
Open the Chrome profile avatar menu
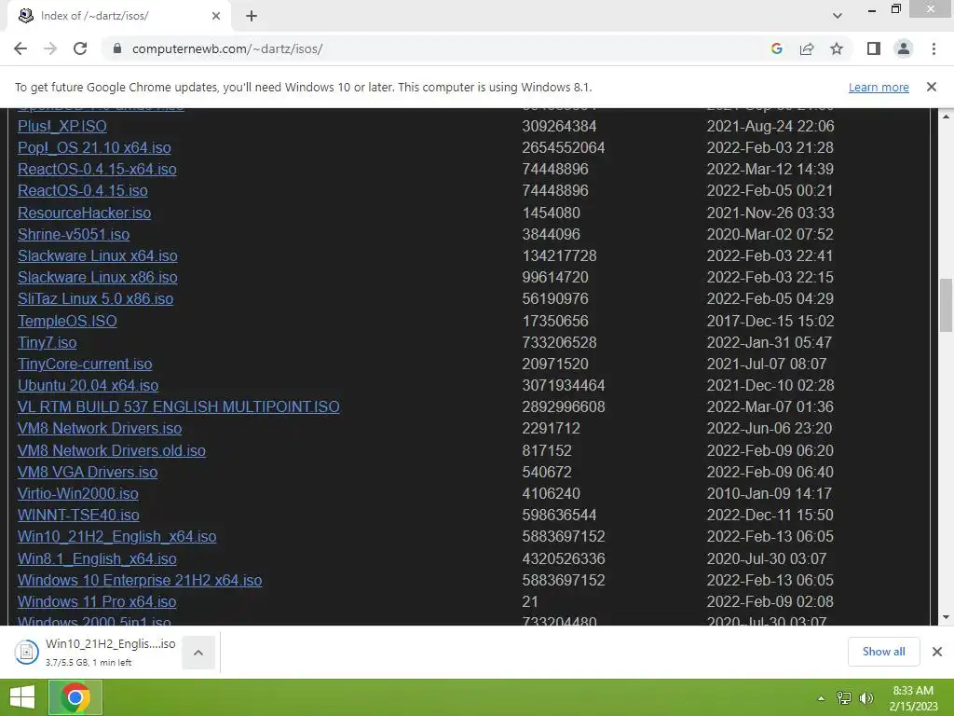coord(904,48)
